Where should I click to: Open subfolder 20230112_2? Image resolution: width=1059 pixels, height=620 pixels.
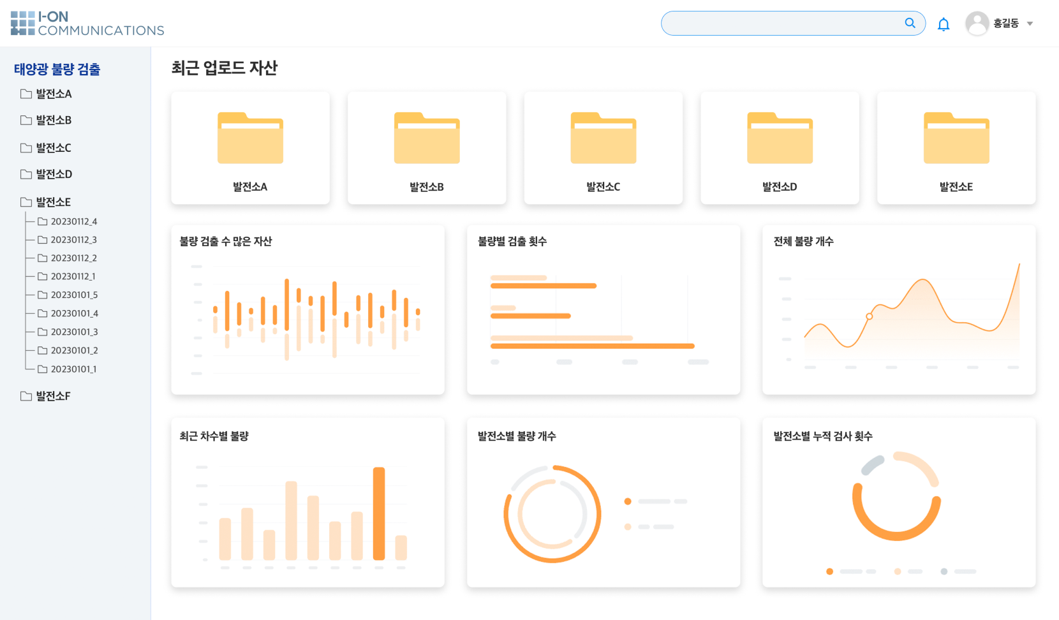(x=74, y=258)
